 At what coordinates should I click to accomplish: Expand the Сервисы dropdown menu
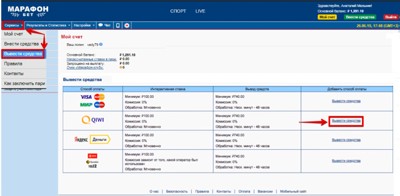(13, 25)
